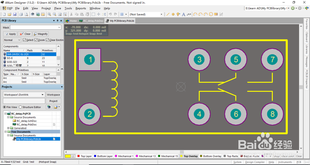Viewport: 310px width, 165px height.
Task: Select the File View radio button
Action: point(5,107)
